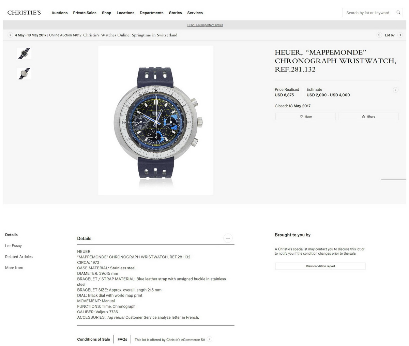
Task: Click the search by lot input field
Action: tap(369, 13)
